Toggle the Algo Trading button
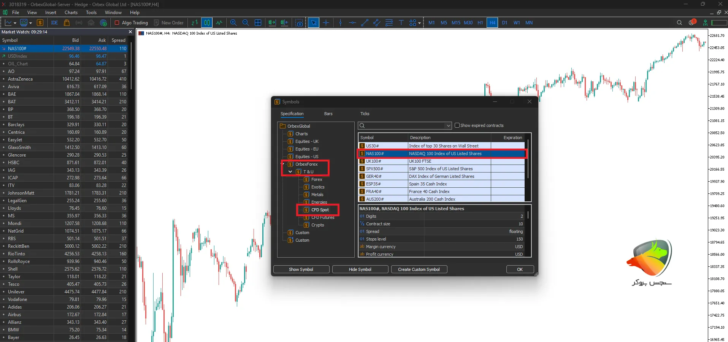728x342 pixels. [131, 23]
